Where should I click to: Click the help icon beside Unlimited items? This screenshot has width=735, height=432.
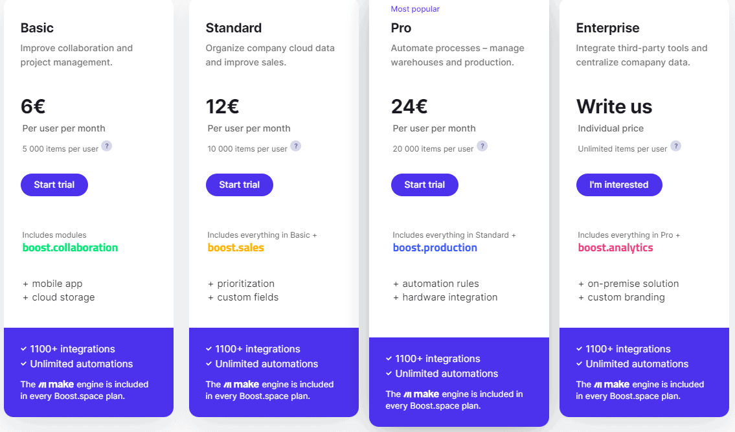tap(675, 146)
